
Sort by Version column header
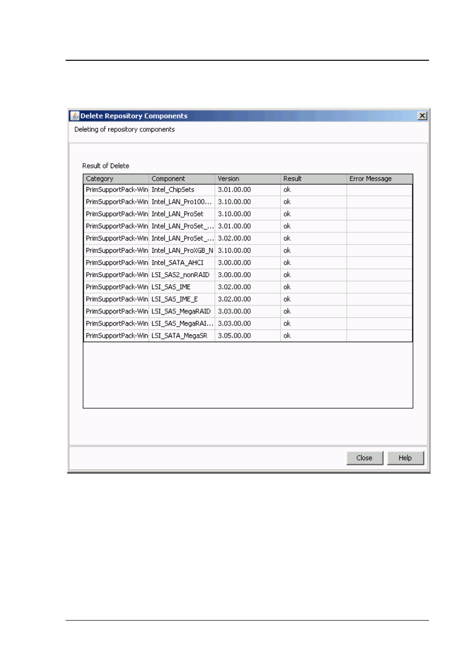248,178
